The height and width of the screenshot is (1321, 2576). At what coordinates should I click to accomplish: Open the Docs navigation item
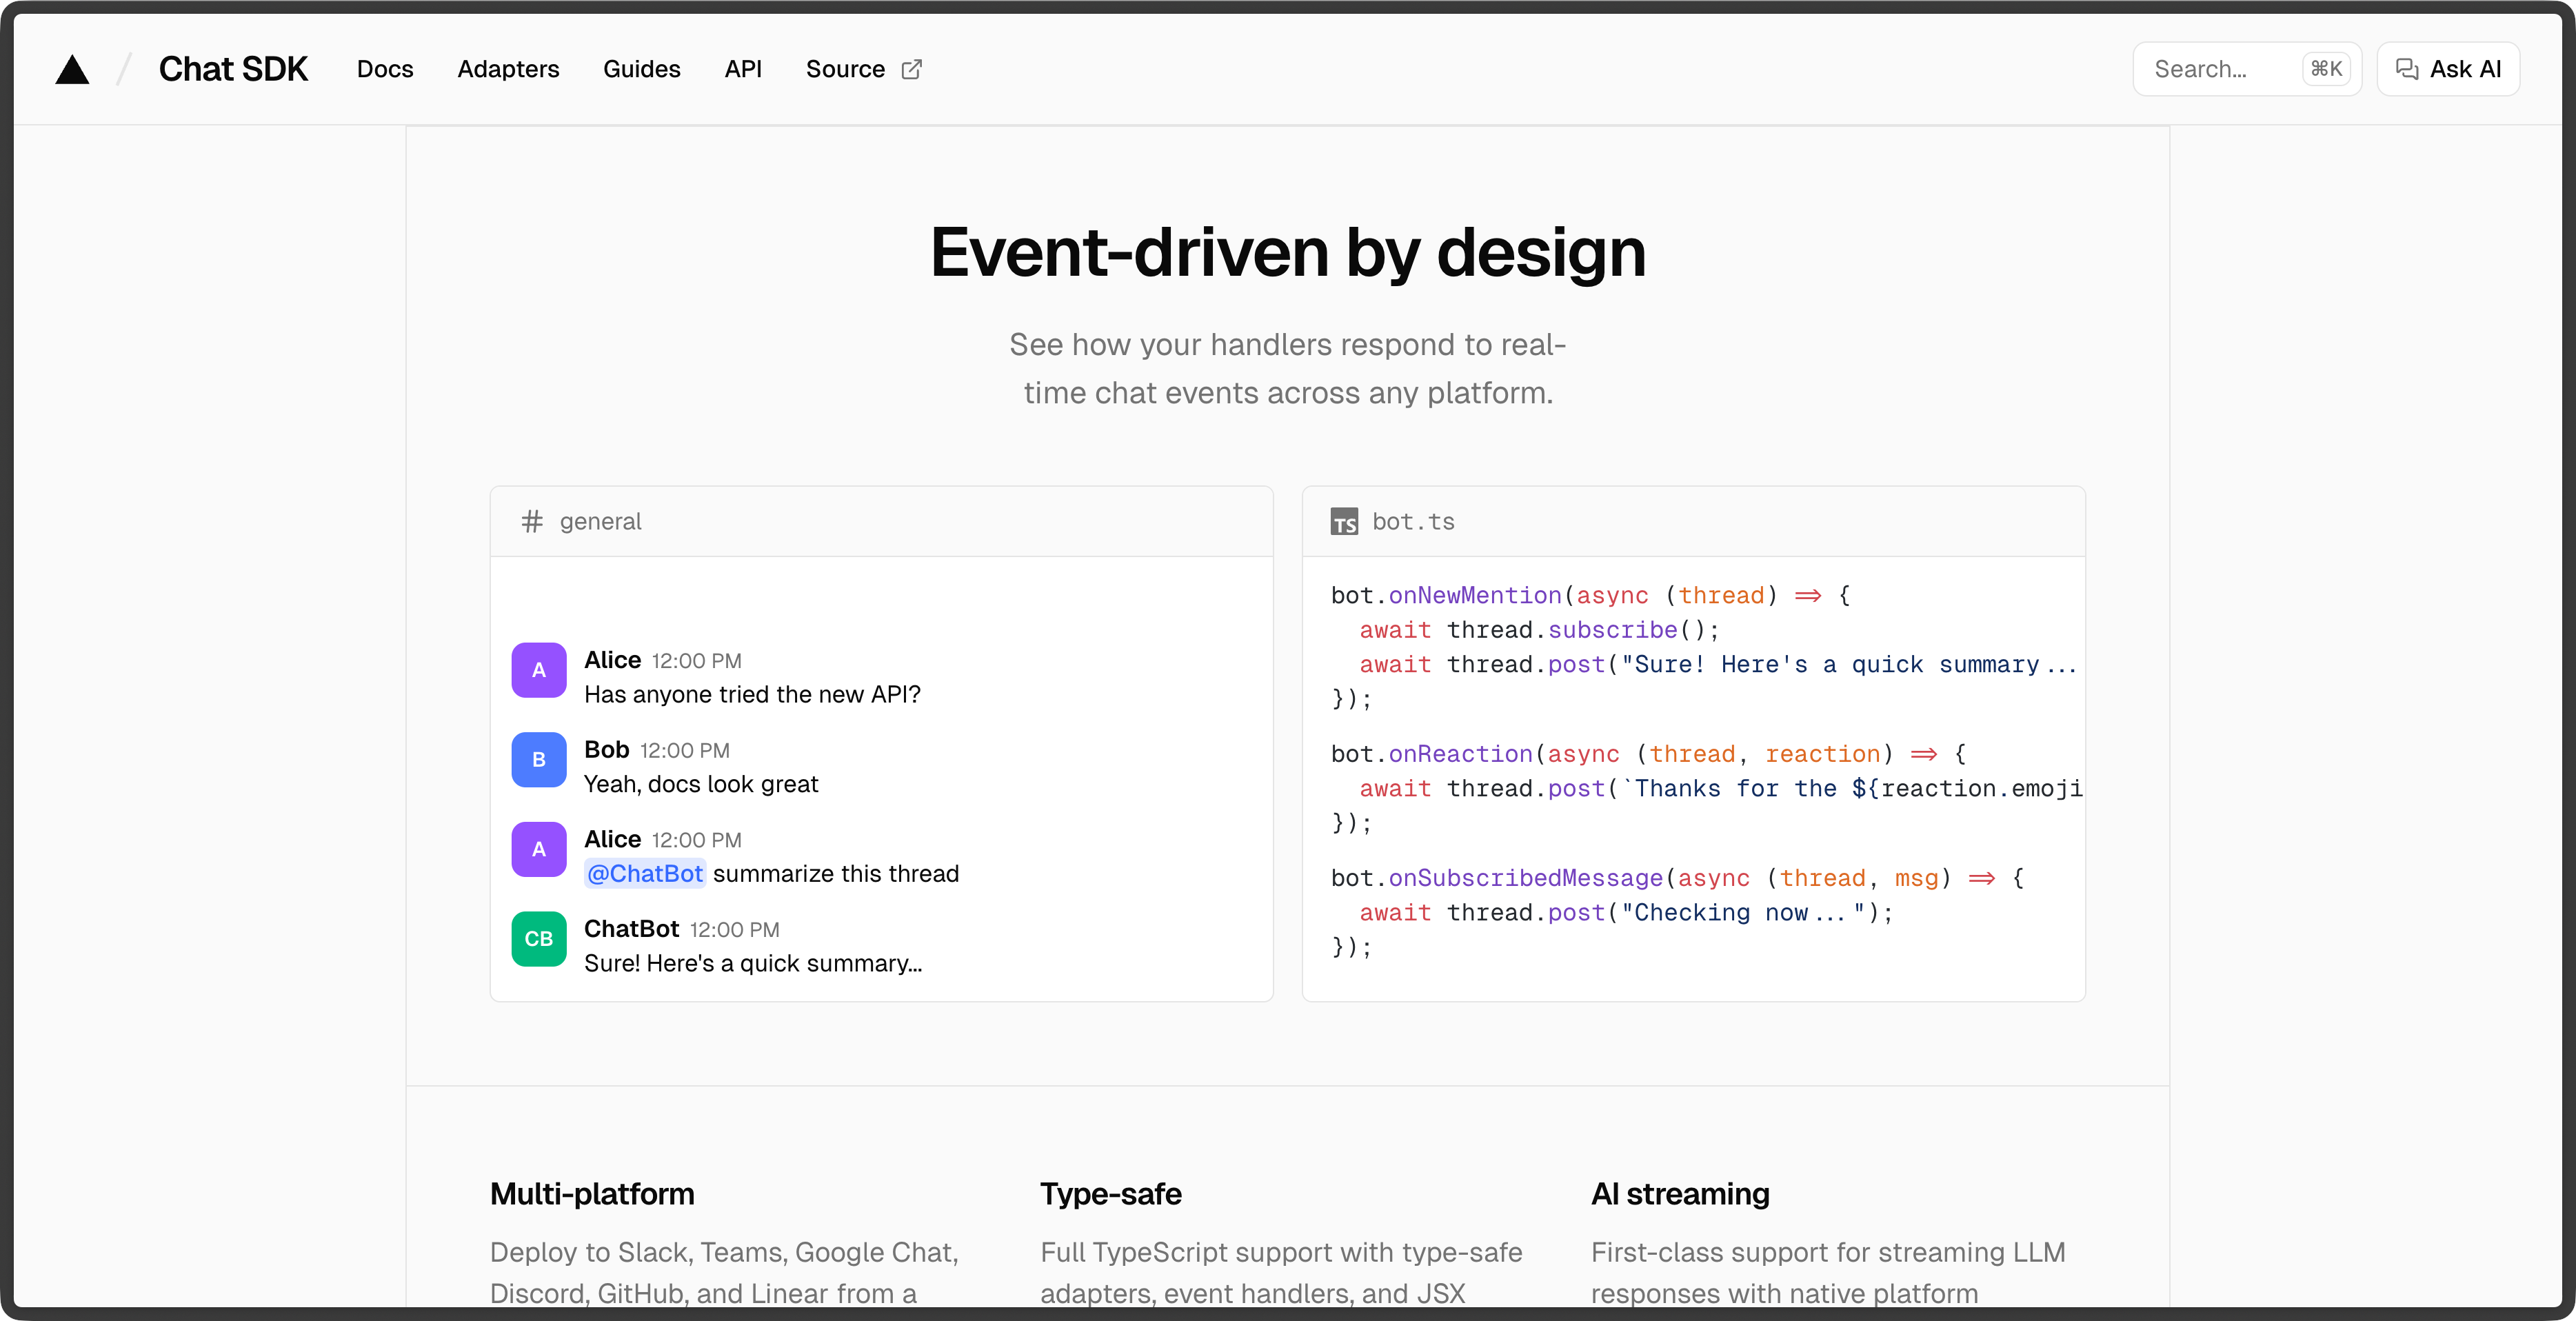[x=385, y=69]
